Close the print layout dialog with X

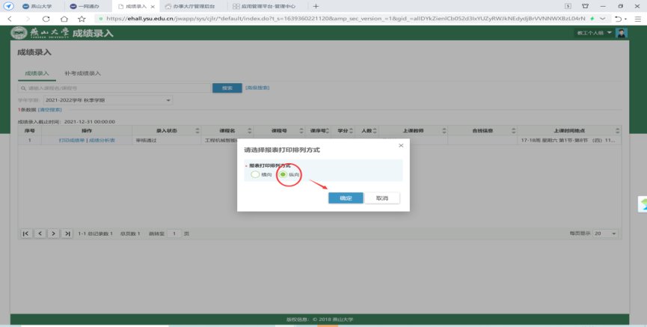coord(401,145)
